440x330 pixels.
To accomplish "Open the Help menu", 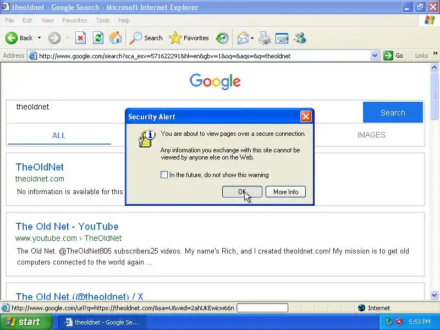I will 124,20.
